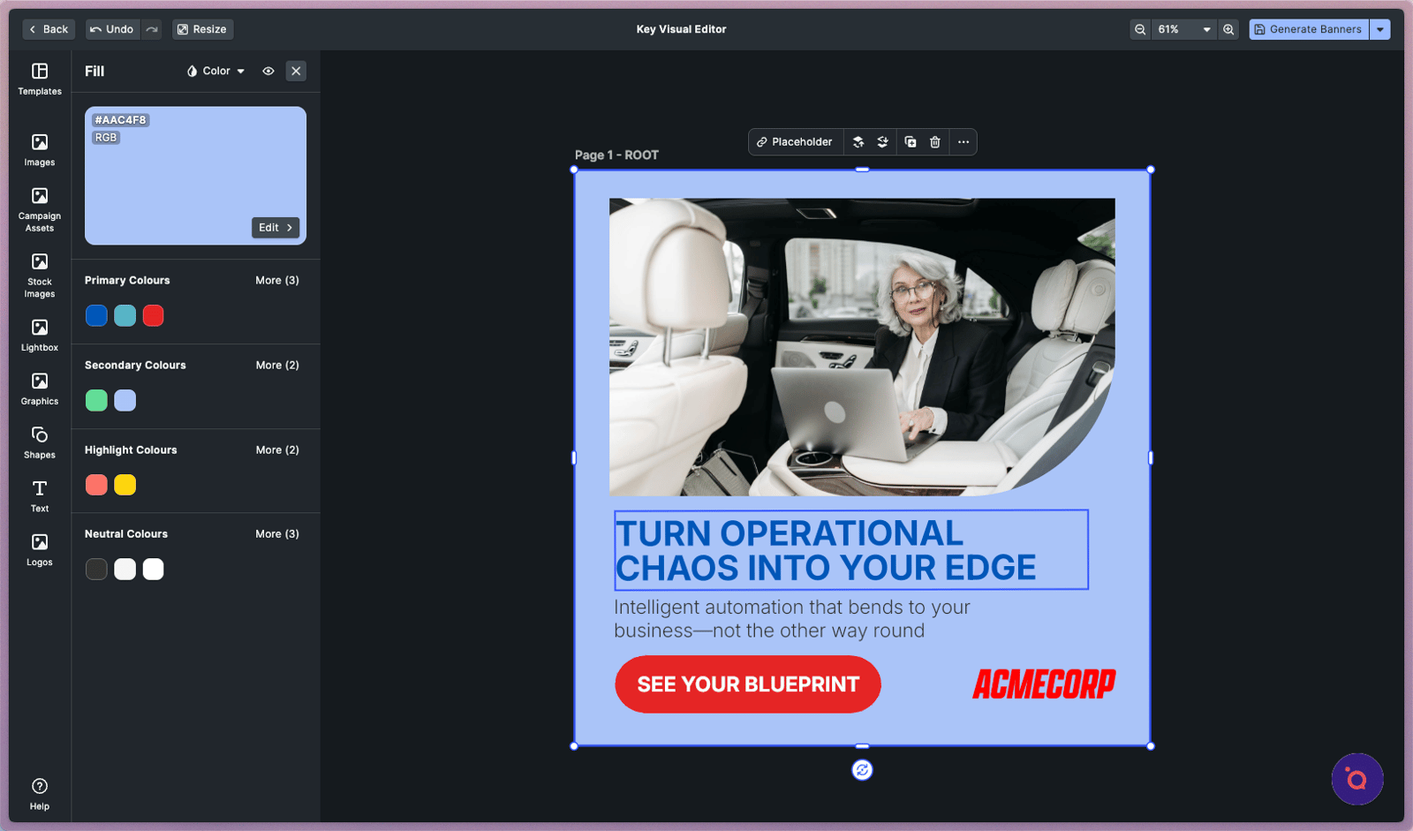Open the Logos panel
Image resolution: width=1413 pixels, height=831 pixels.
[40, 549]
